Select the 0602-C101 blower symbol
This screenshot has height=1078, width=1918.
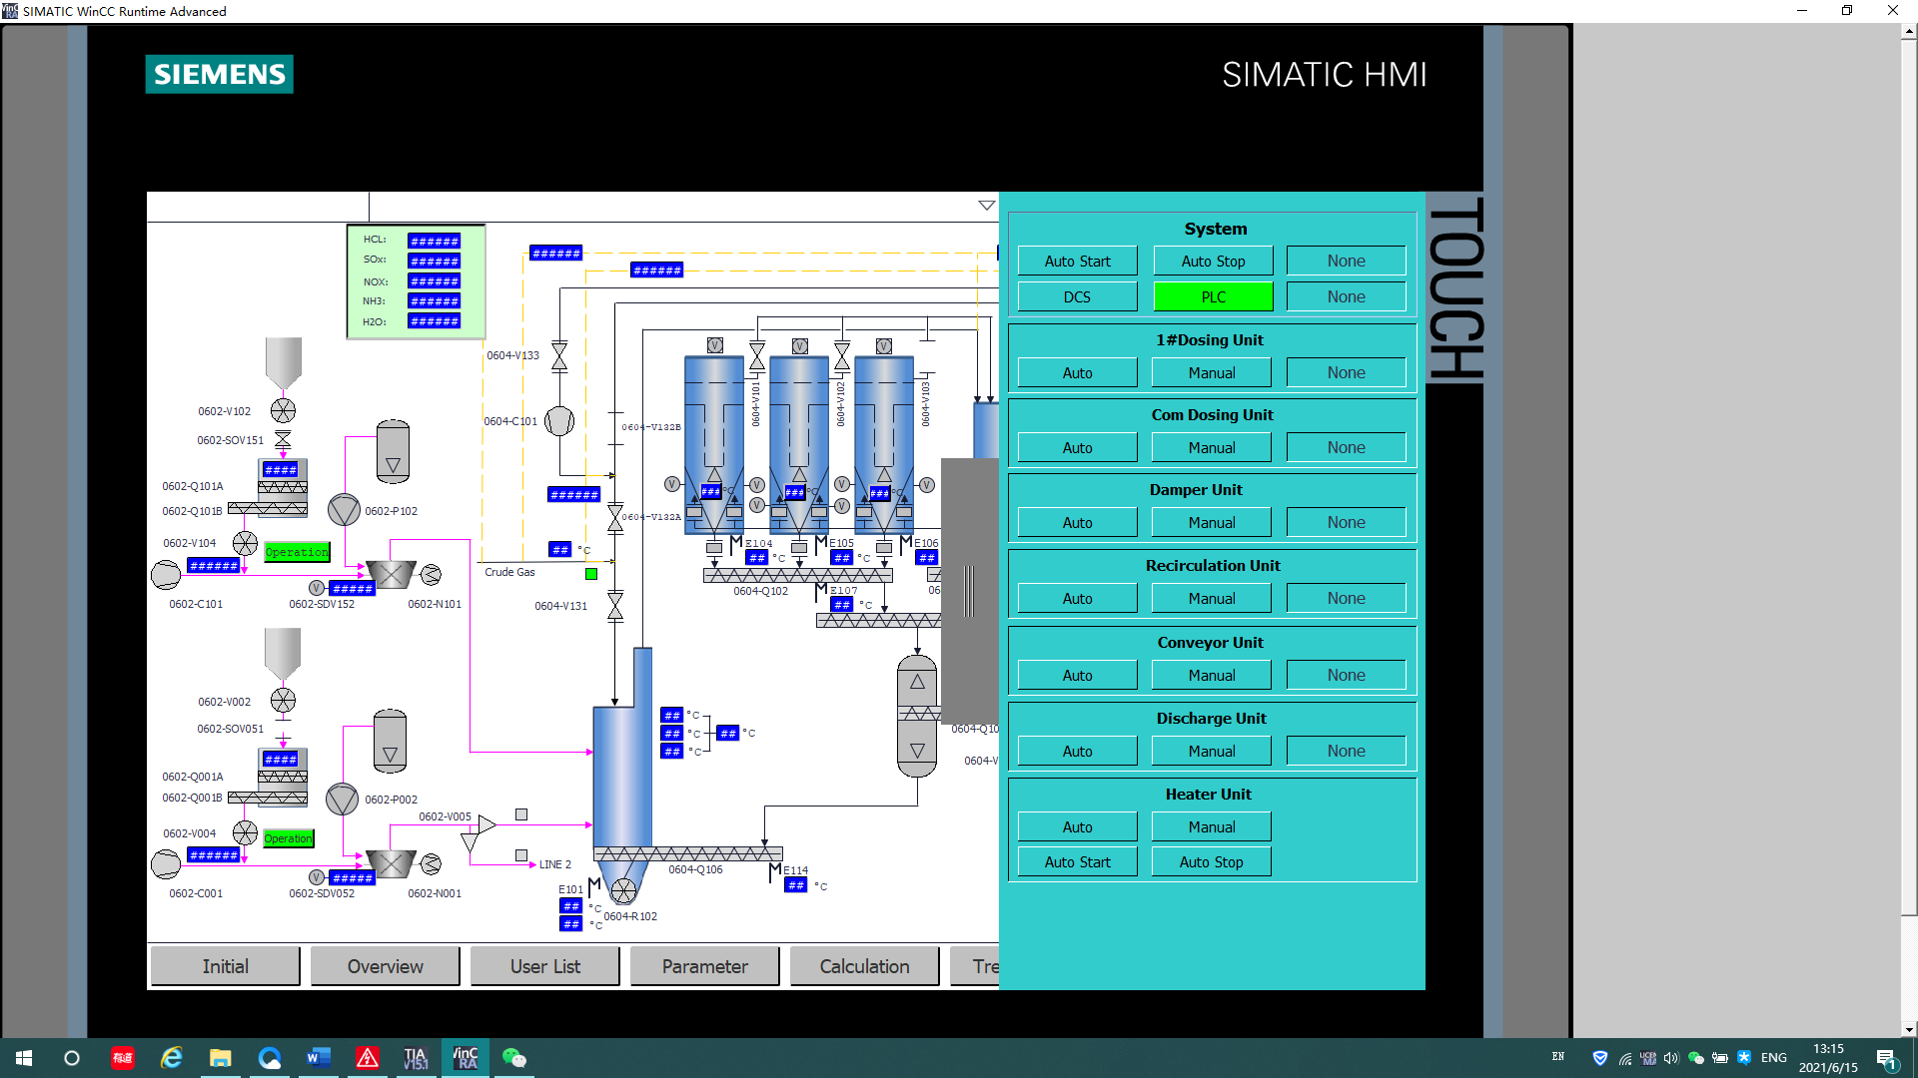166,575
